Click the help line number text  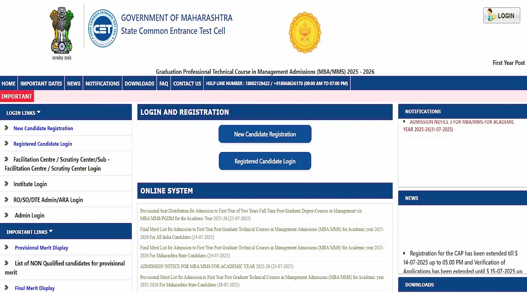coord(277,83)
